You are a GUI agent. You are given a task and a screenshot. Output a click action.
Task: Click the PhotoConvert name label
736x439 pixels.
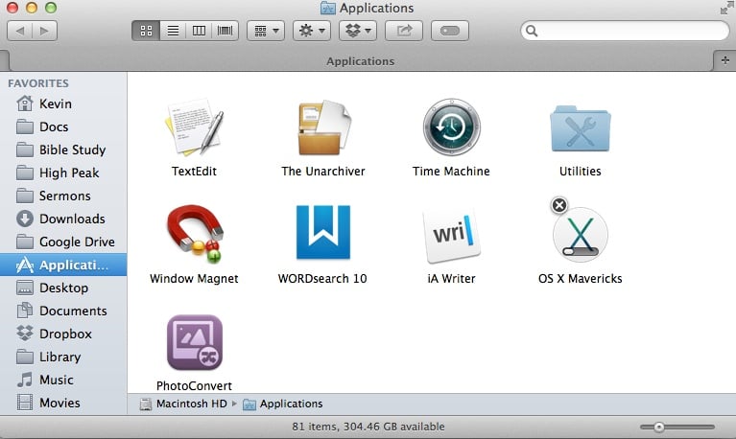click(194, 386)
